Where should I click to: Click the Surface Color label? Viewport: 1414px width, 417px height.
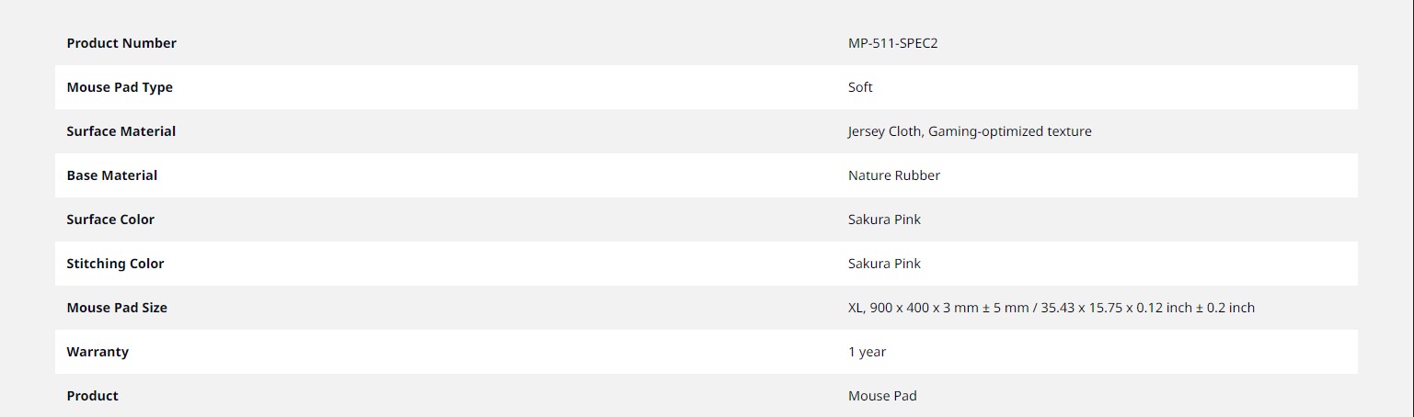pos(110,220)
